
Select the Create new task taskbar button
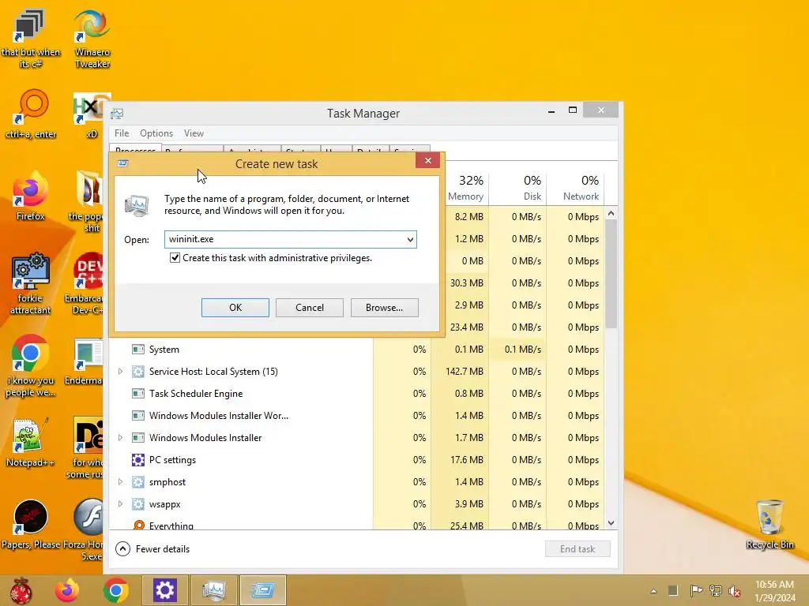coord(263,590)
